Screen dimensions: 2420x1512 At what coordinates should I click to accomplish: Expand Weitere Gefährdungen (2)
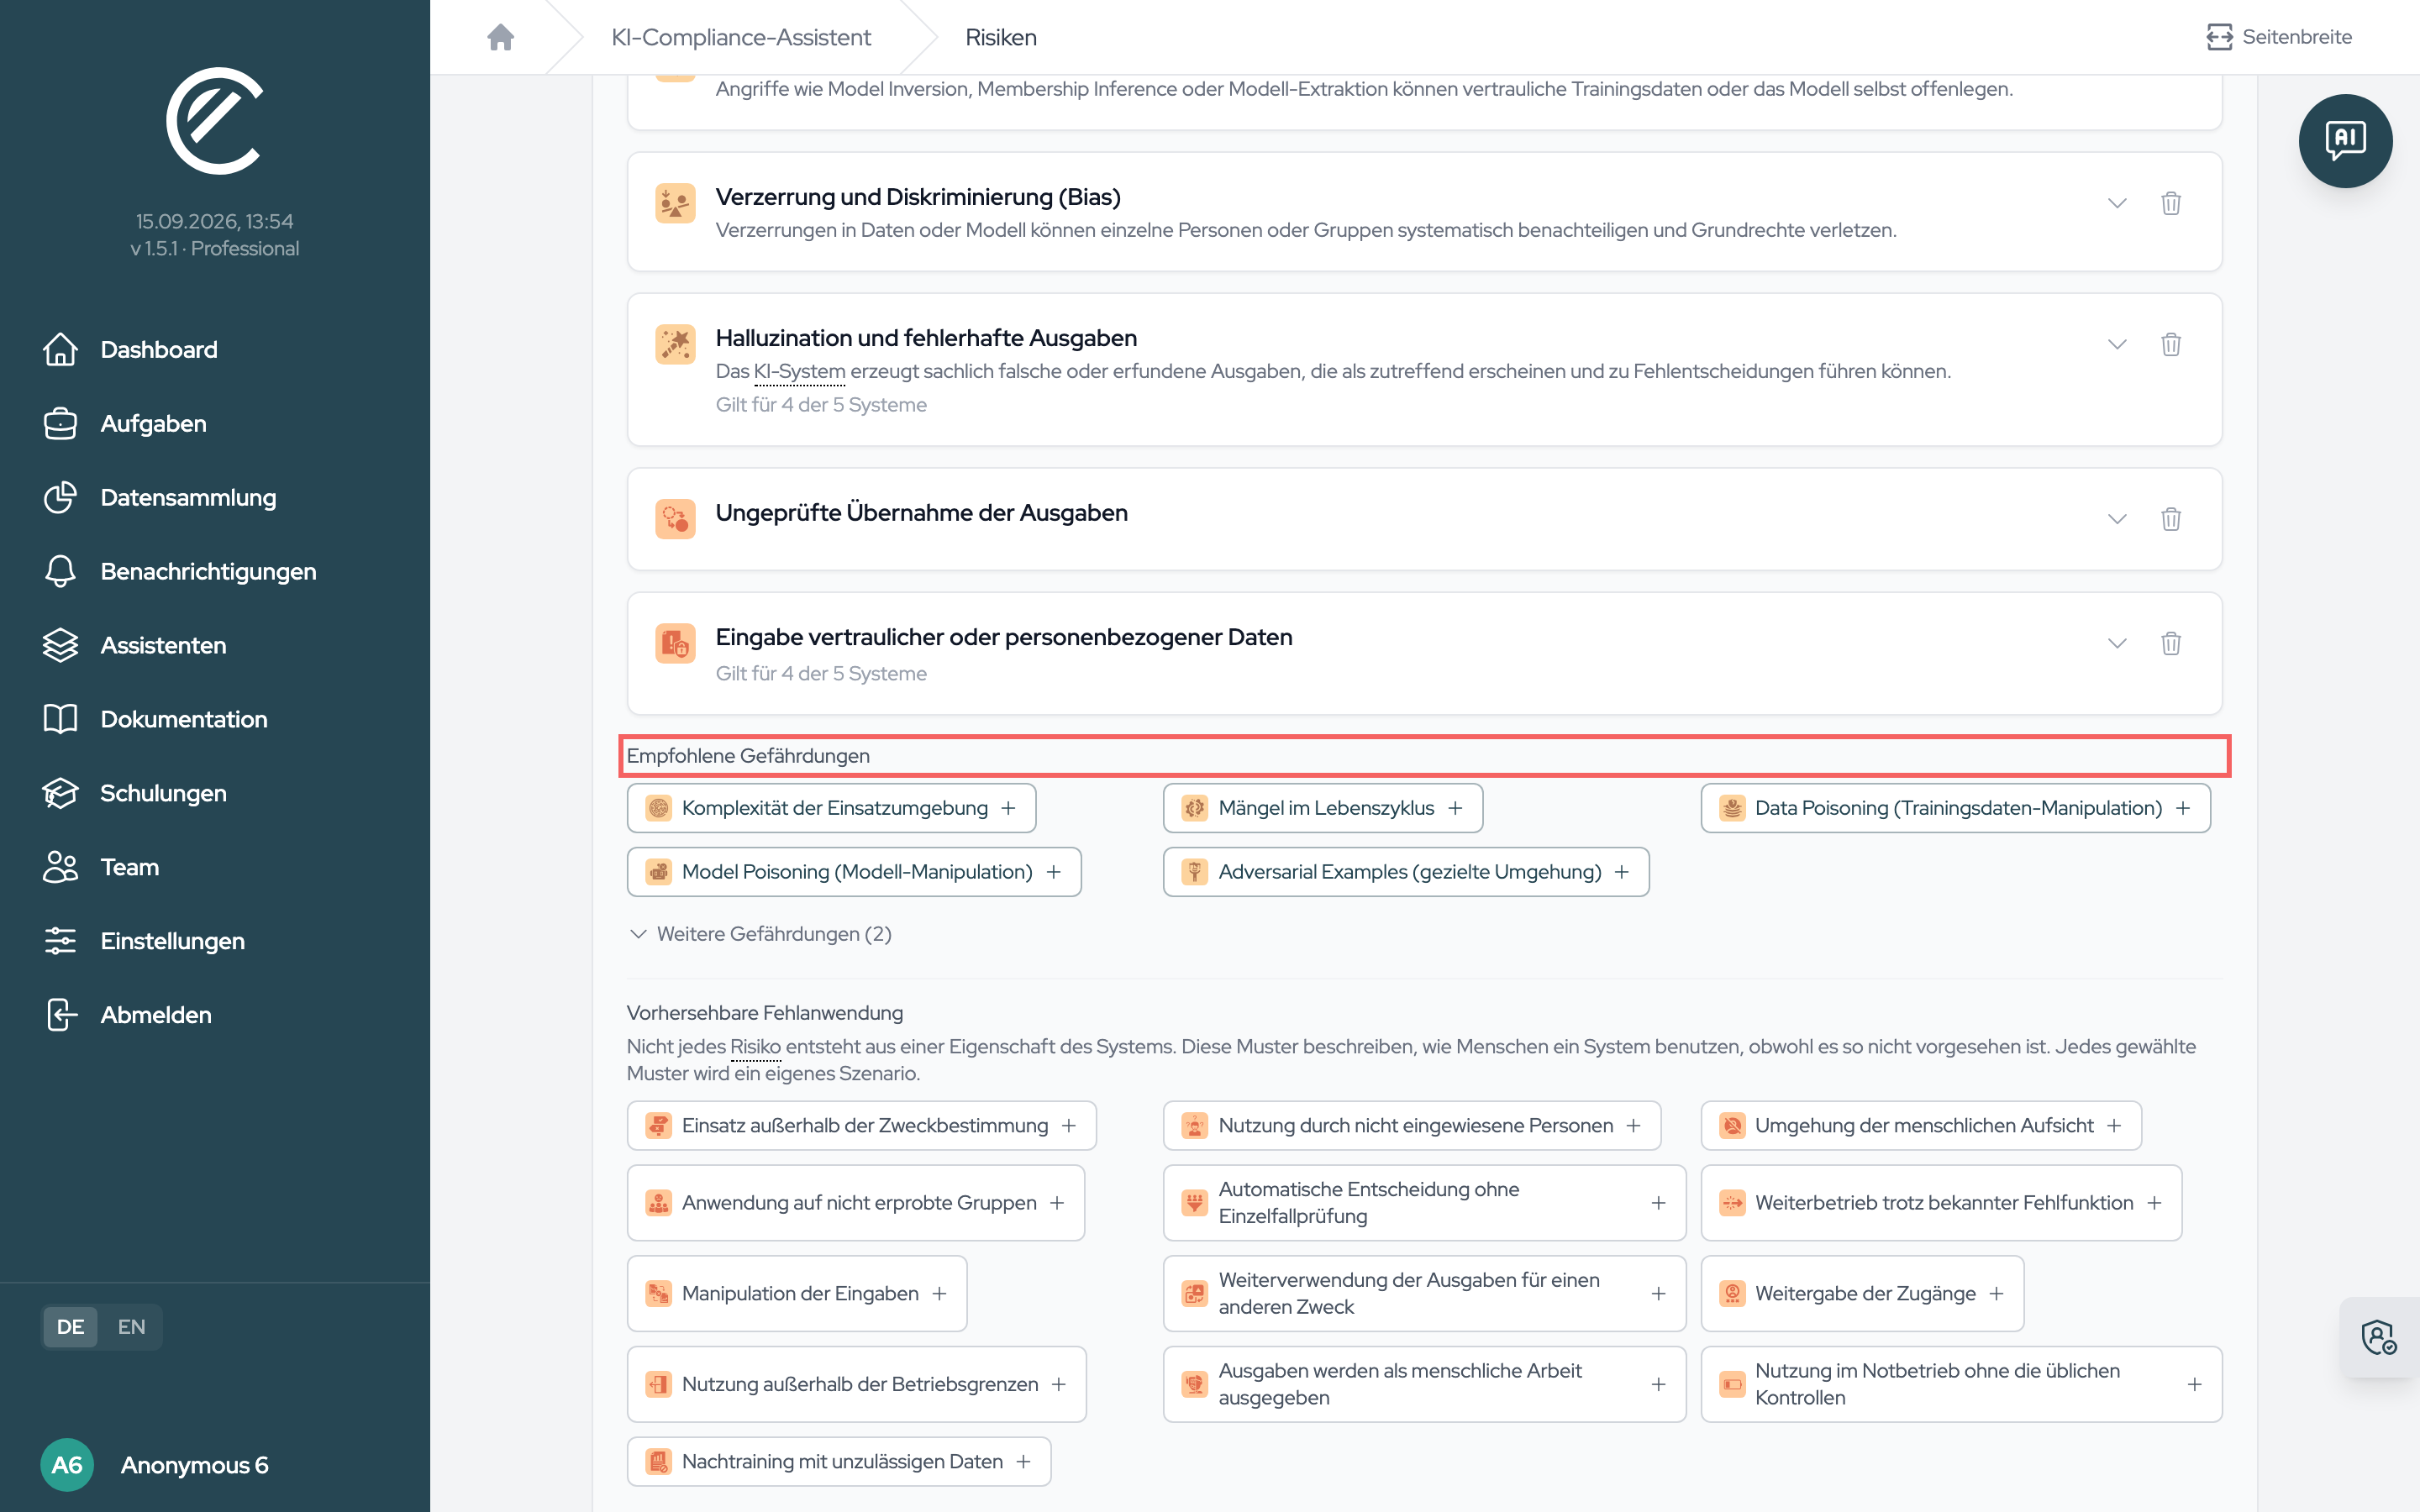pos(760,933)
